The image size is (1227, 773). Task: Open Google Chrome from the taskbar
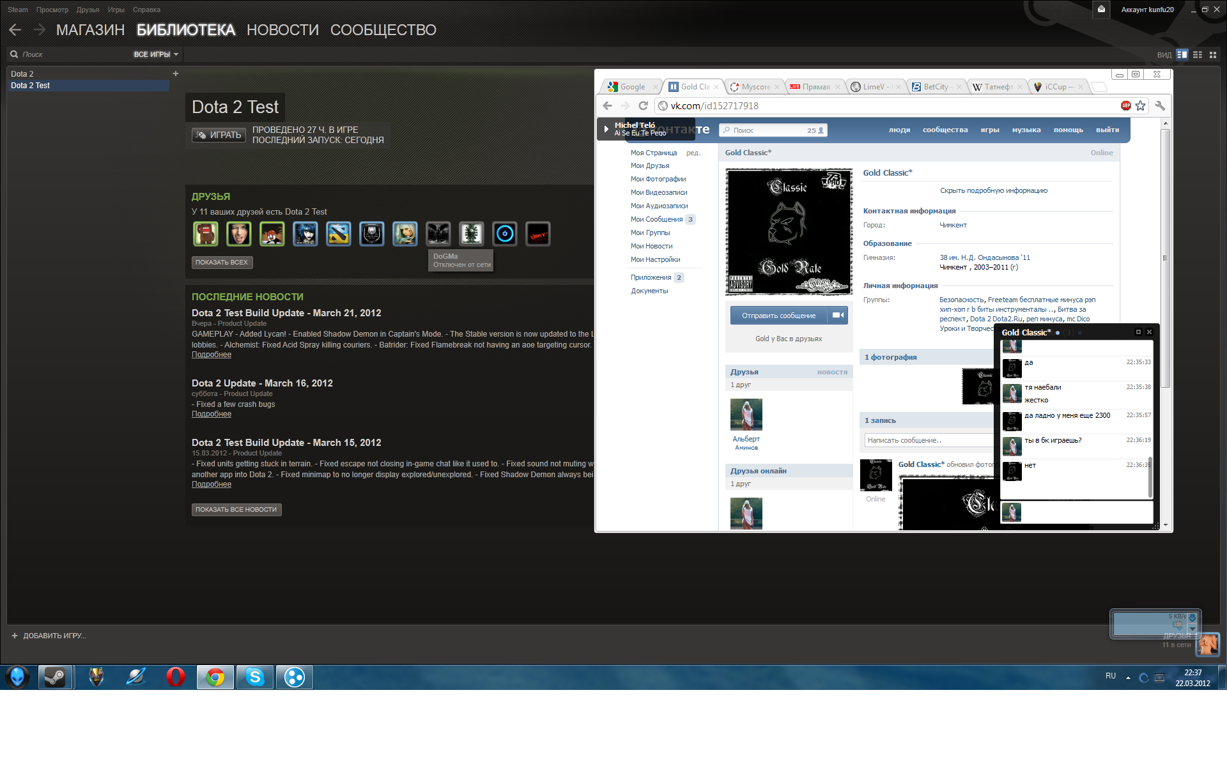tap(215, 677)
